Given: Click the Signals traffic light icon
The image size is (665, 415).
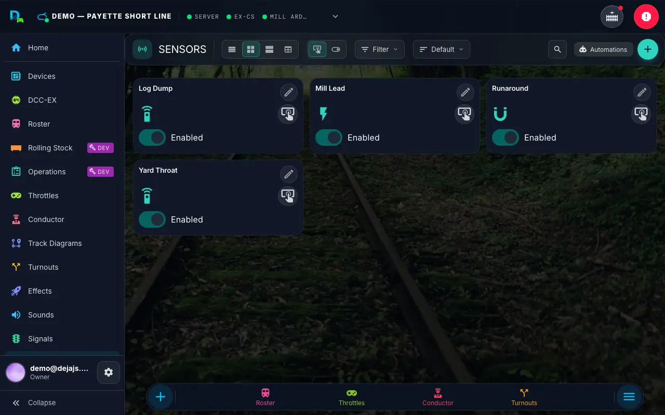Looking at the screenshot, I should pyautogui.click(x=16, y=339).
